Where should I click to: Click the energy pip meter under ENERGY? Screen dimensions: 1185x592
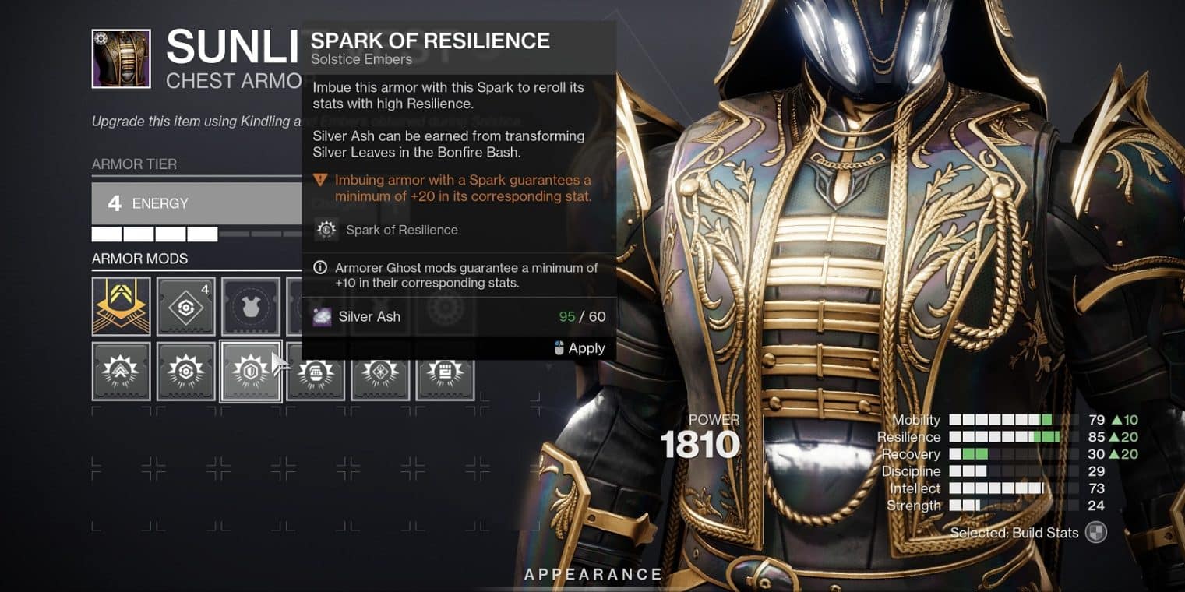tap(197, 234)
